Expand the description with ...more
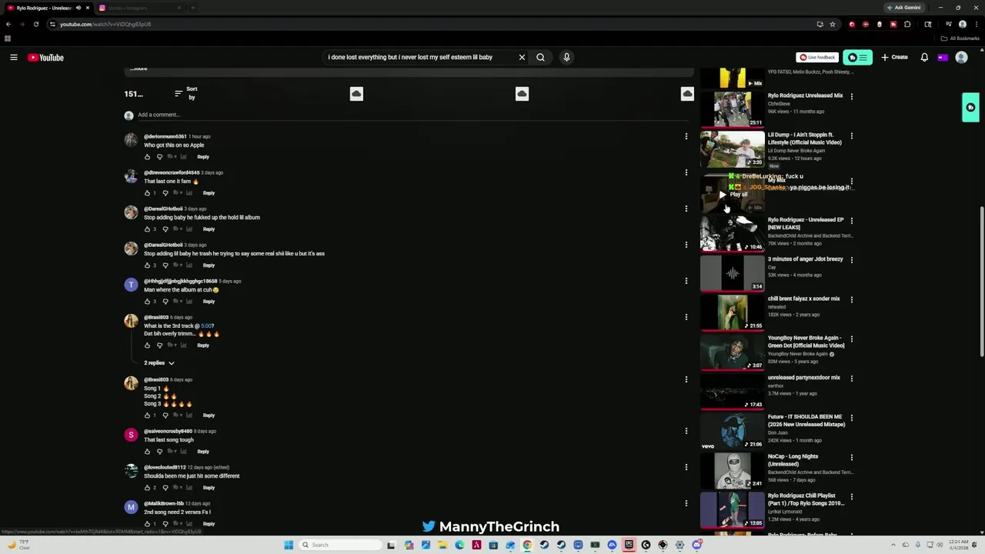The image size is (985, 554). point(139,68)
